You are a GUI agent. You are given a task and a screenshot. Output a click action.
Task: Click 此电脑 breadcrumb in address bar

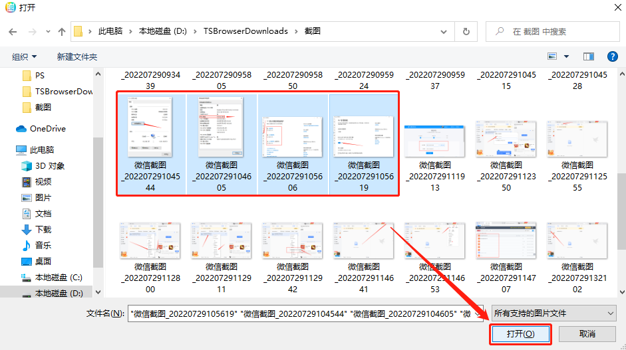pos(110,31)
